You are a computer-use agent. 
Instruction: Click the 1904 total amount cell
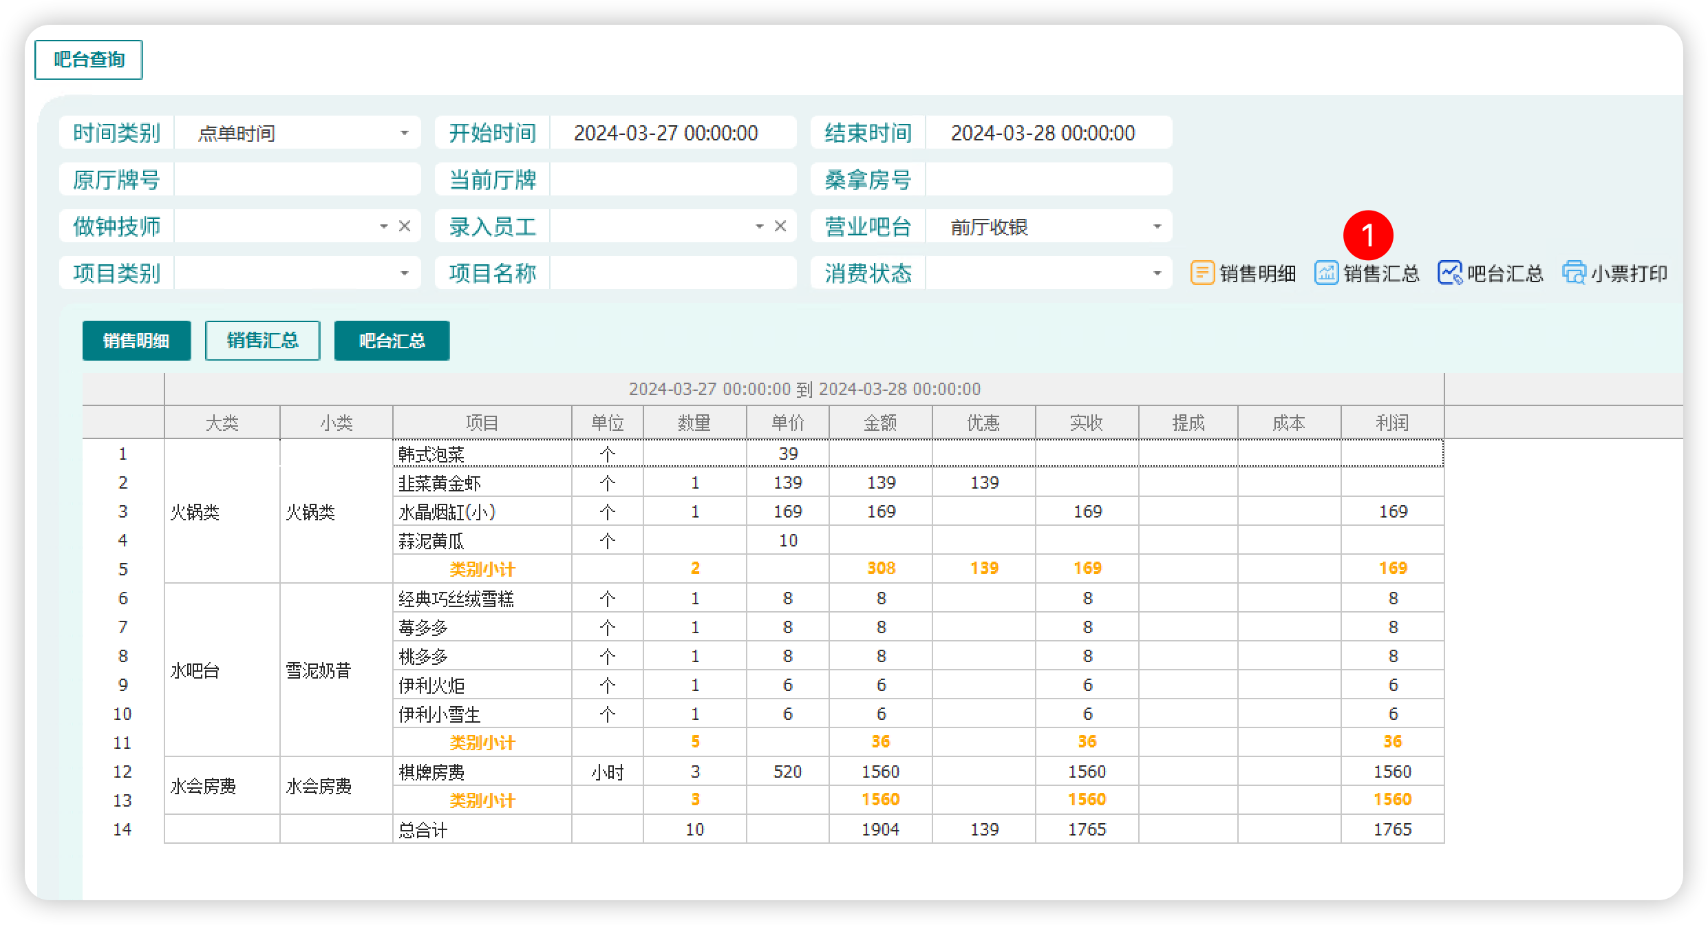pos(881,829)
